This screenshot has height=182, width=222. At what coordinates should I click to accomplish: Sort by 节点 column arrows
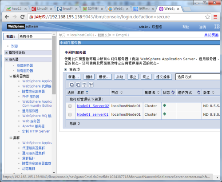121,93
